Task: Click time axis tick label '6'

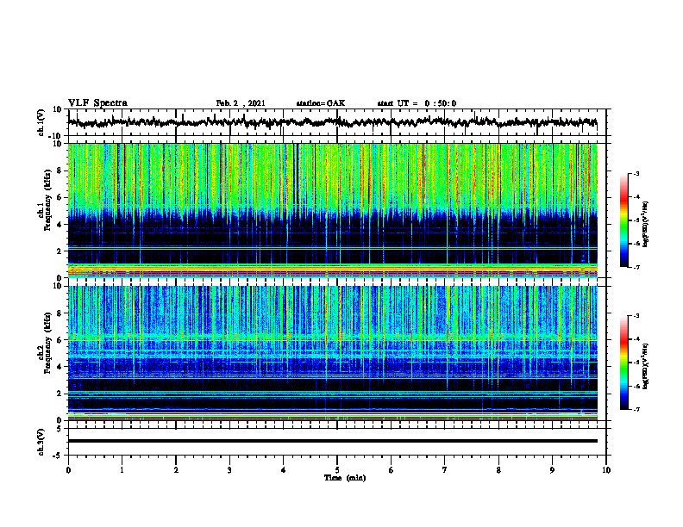Action: point(392,470)
